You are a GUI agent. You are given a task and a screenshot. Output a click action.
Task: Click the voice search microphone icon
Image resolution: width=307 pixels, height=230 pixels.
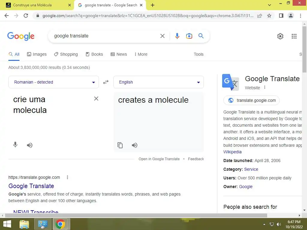point(177,36)
